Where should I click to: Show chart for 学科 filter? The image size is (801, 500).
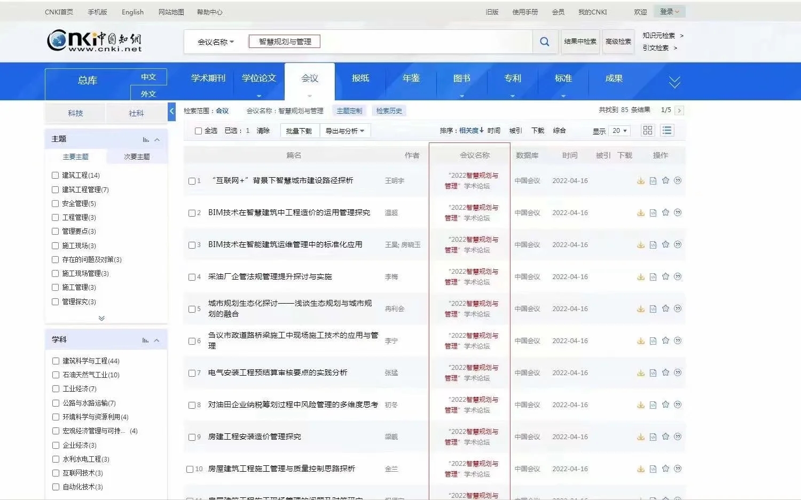[x=145, y=340]
